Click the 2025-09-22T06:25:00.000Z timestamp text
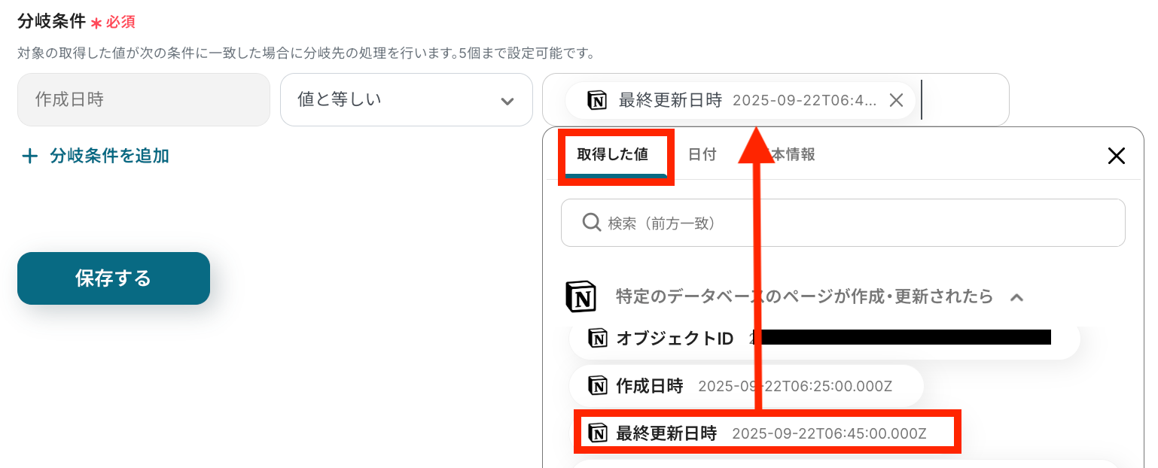Viewport: 1158px width, 468px height. tap(795, 387)
